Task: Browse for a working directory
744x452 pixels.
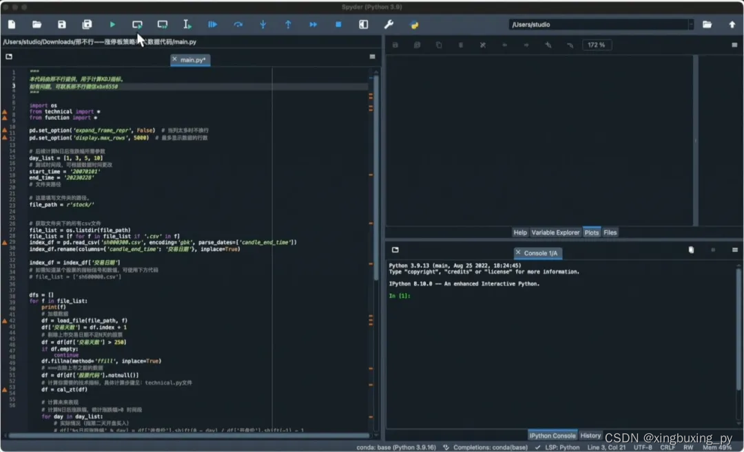Action: point(707,25)
